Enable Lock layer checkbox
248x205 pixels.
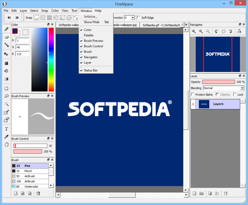(235, 95)
